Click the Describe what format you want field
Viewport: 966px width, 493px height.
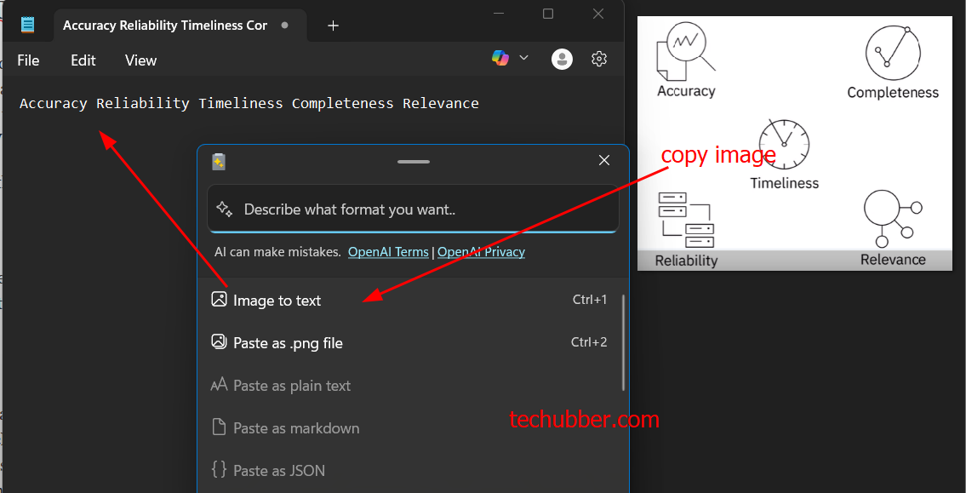click(x=413, y=209)
